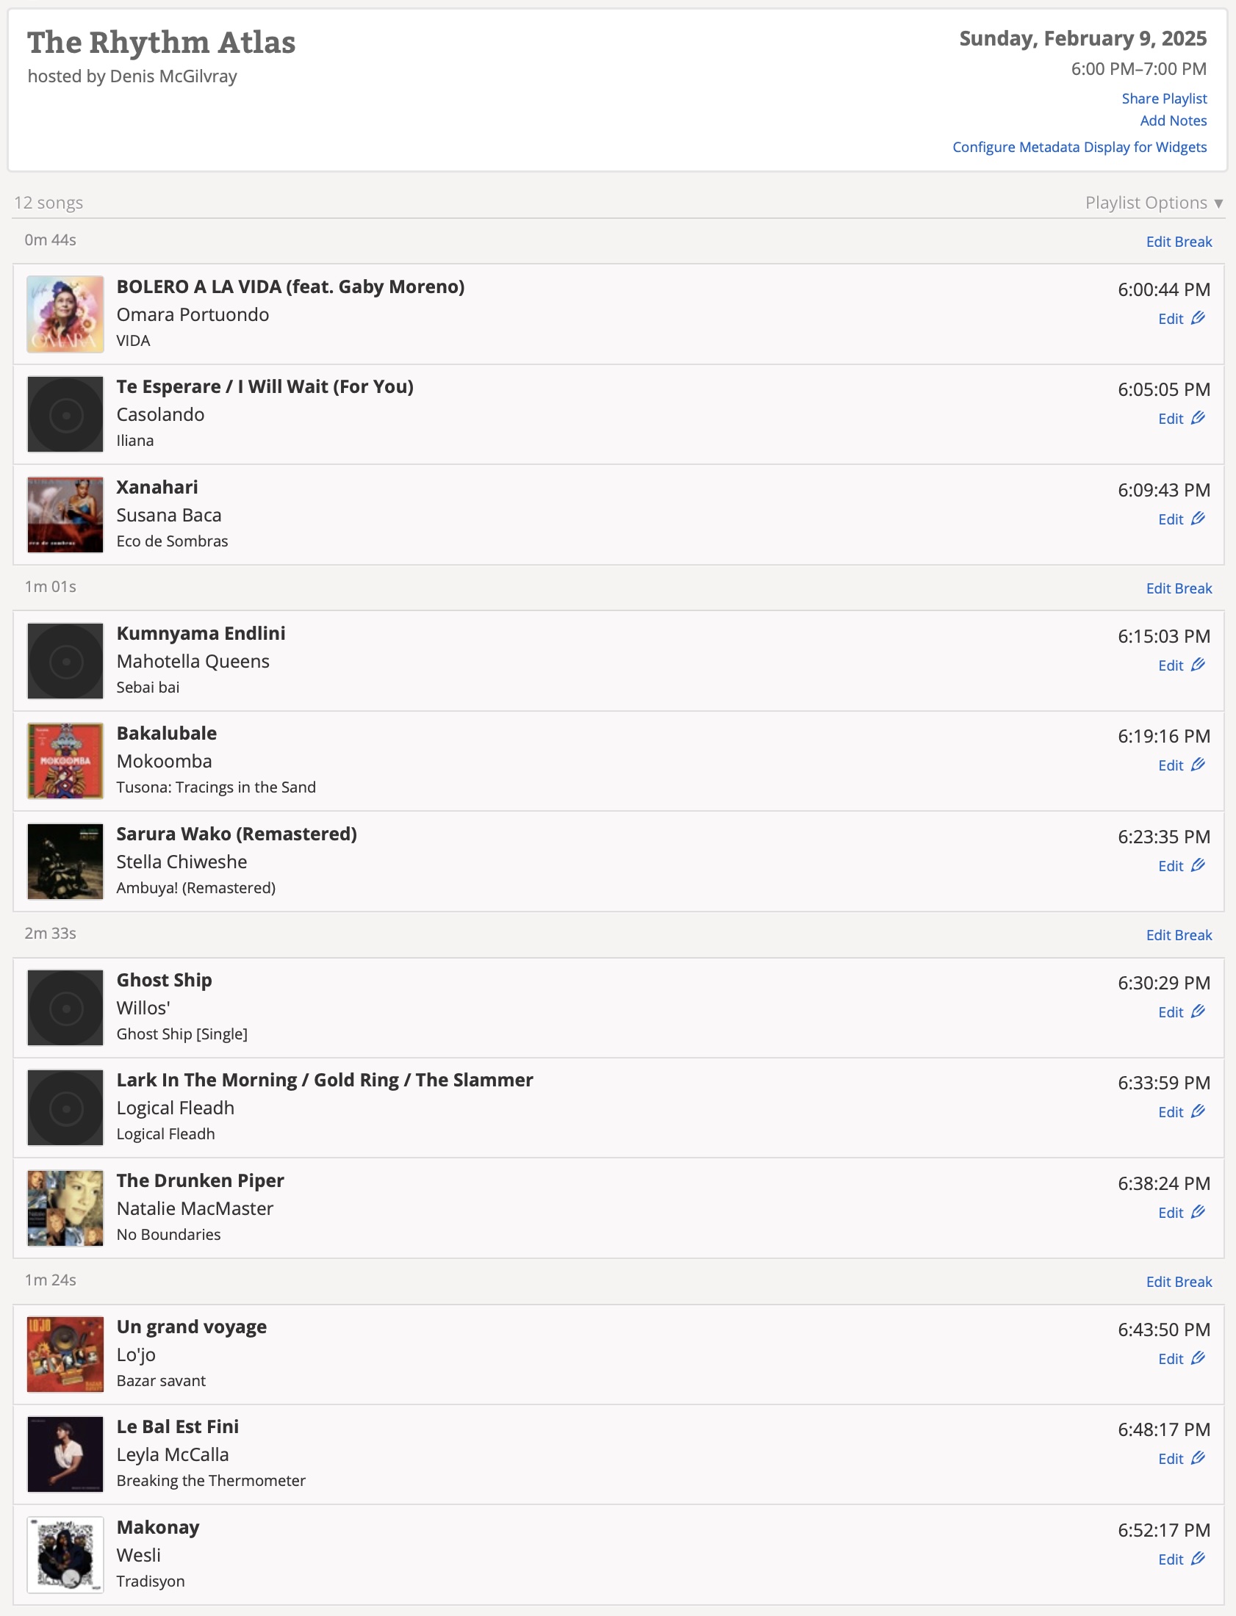Click edit pencil for Un grand voyage
The height and width of the screenshot is (1616, 1236).
[x=1198, y=1358]
